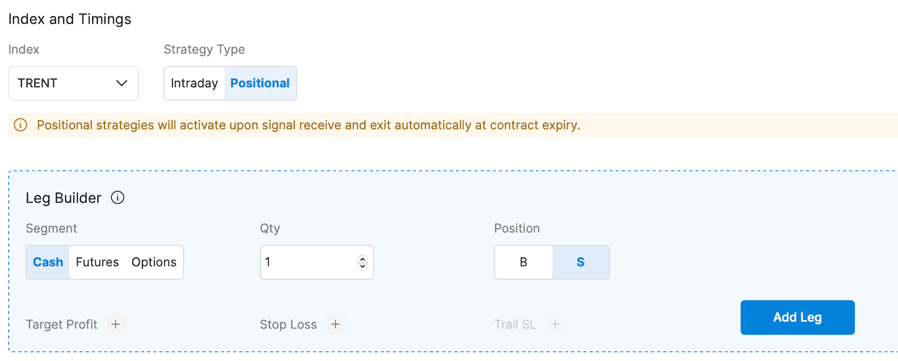Set position to B for buy
The width and height of the screenshot is (898, 361).
click(523, 262)
